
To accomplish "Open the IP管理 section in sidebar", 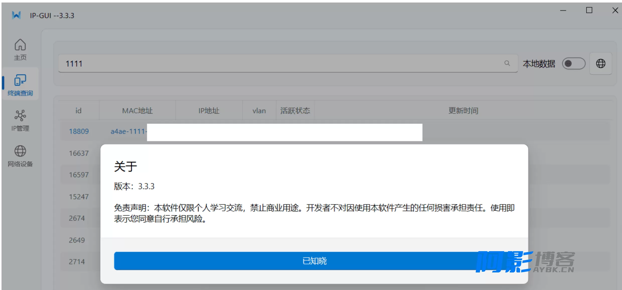I will click(20, 120).
